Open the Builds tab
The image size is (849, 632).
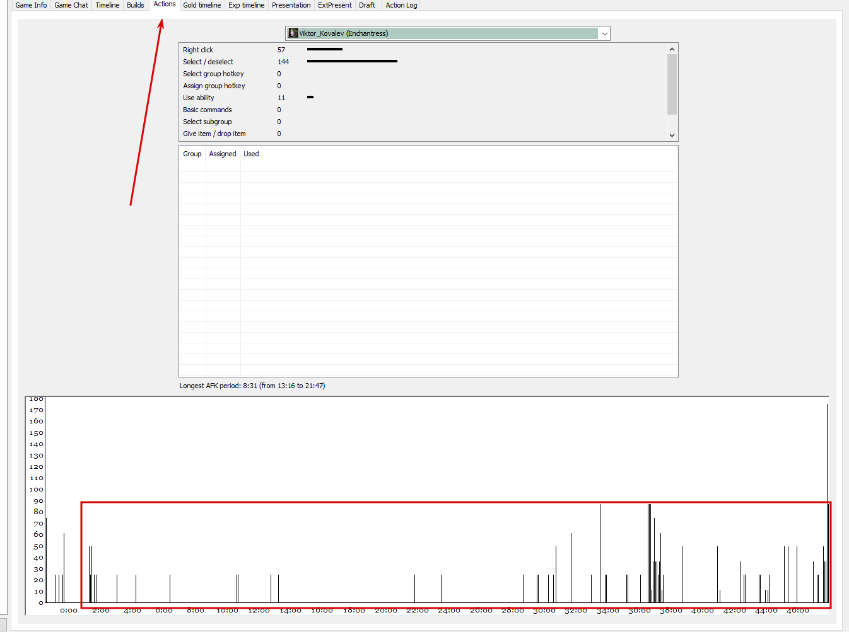(136, 5)
